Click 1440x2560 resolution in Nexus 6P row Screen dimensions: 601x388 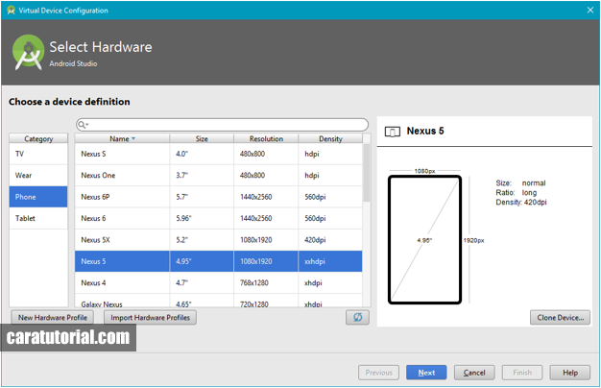tap(266, 197)
